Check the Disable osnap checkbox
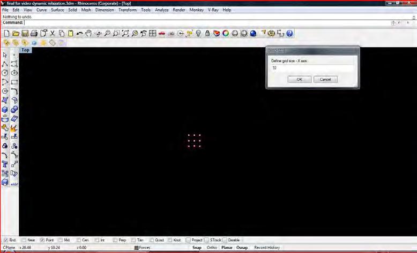Image resolution: width=417 pixels, height=253 pixels. (225, 240)
